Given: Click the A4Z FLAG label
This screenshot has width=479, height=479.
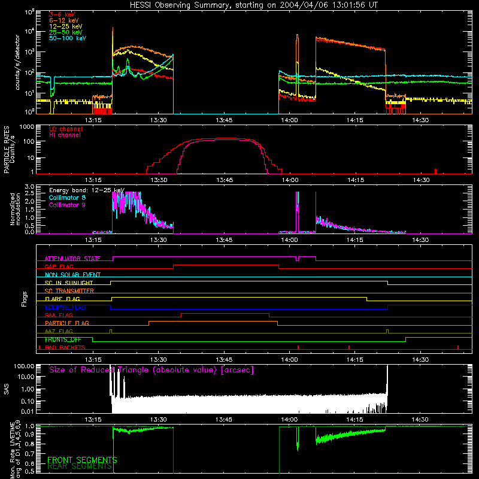Looking at the screenshot, I should point(59,331).
